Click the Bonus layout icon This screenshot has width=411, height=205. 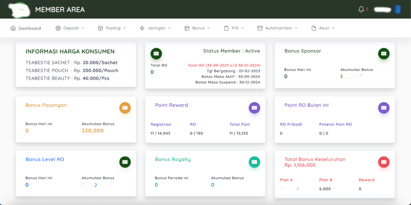point(187,28)
